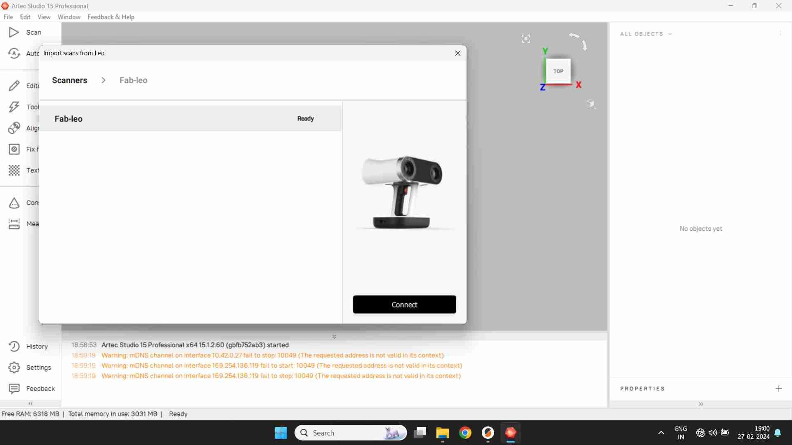Open the notification bell in taskbar

pos(778,433)
